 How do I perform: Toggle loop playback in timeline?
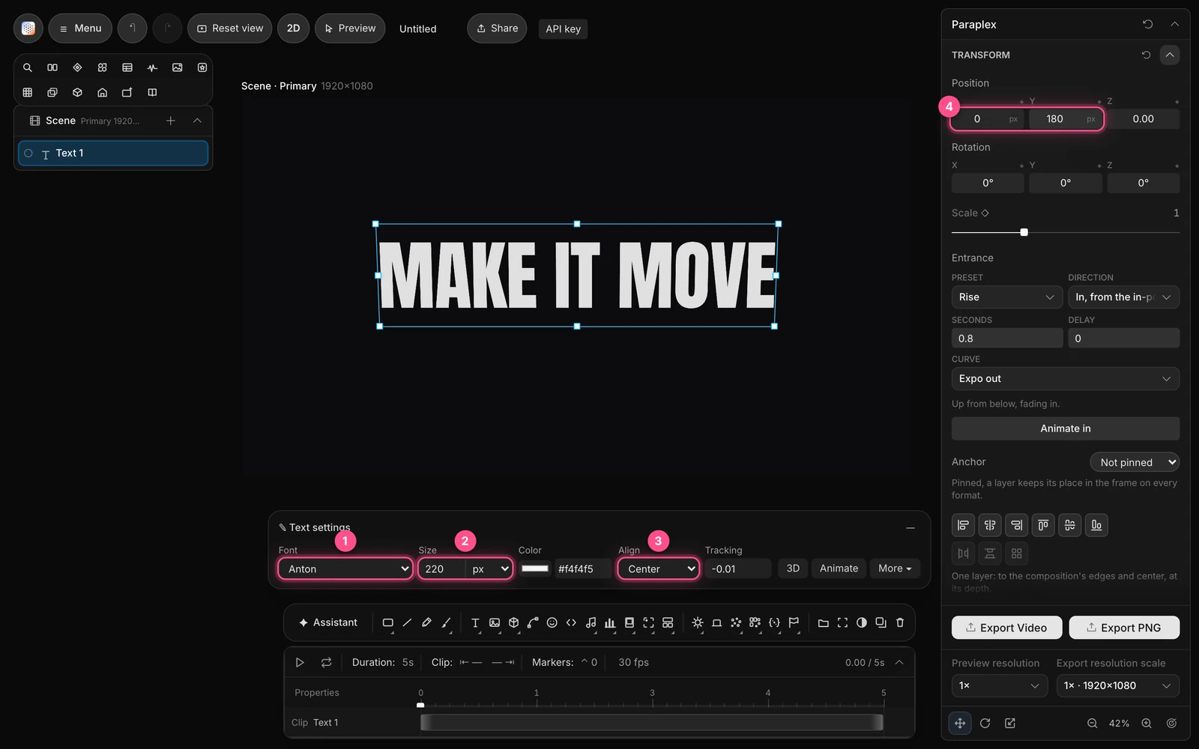pos(326,662)
